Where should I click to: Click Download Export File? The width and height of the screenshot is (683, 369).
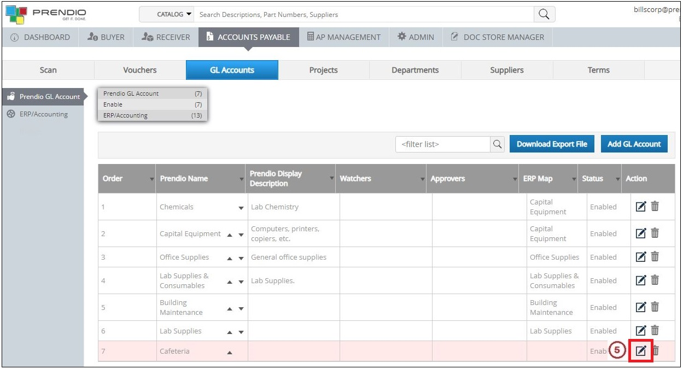click(x=551, y=144)
